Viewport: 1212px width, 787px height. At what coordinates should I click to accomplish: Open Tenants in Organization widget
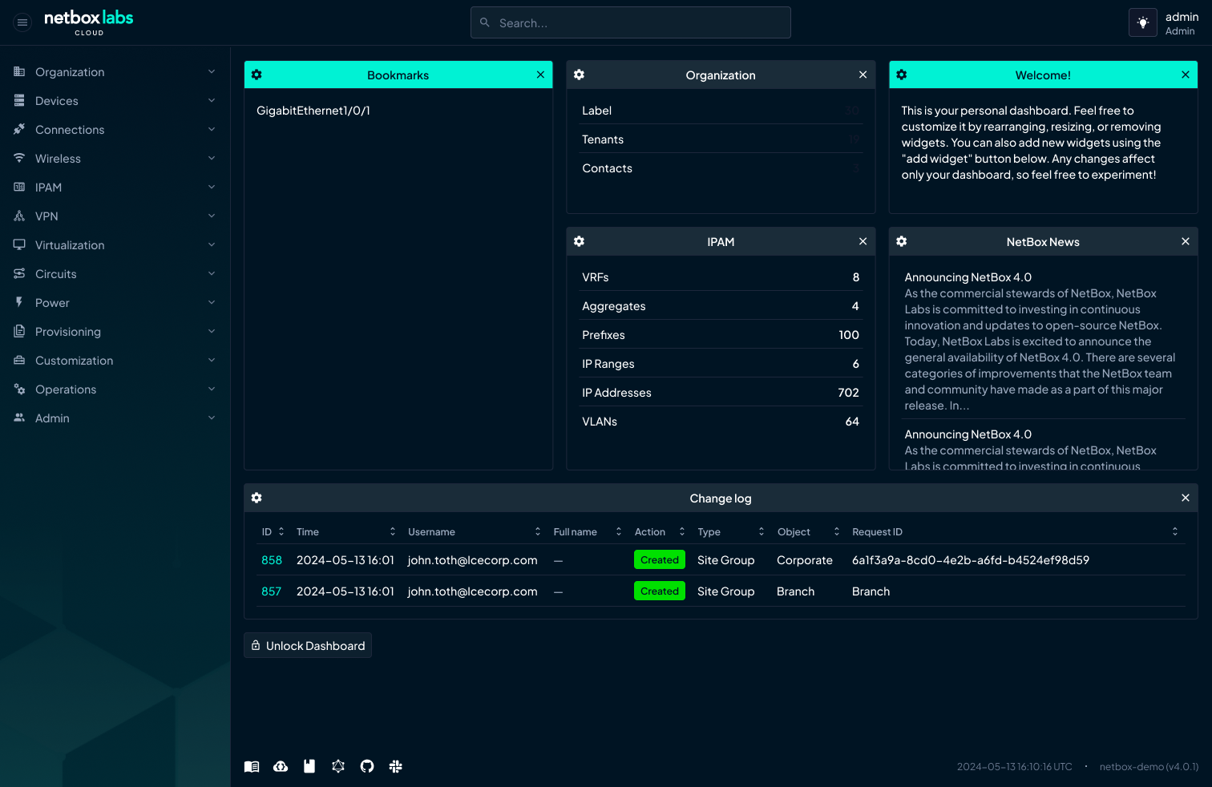pyautogui.click(x=721, y=139)
